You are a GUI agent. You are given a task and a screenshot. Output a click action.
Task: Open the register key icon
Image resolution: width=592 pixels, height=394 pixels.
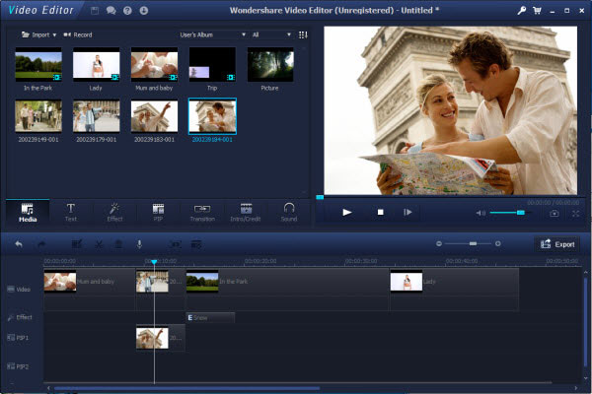pos(521,11)
